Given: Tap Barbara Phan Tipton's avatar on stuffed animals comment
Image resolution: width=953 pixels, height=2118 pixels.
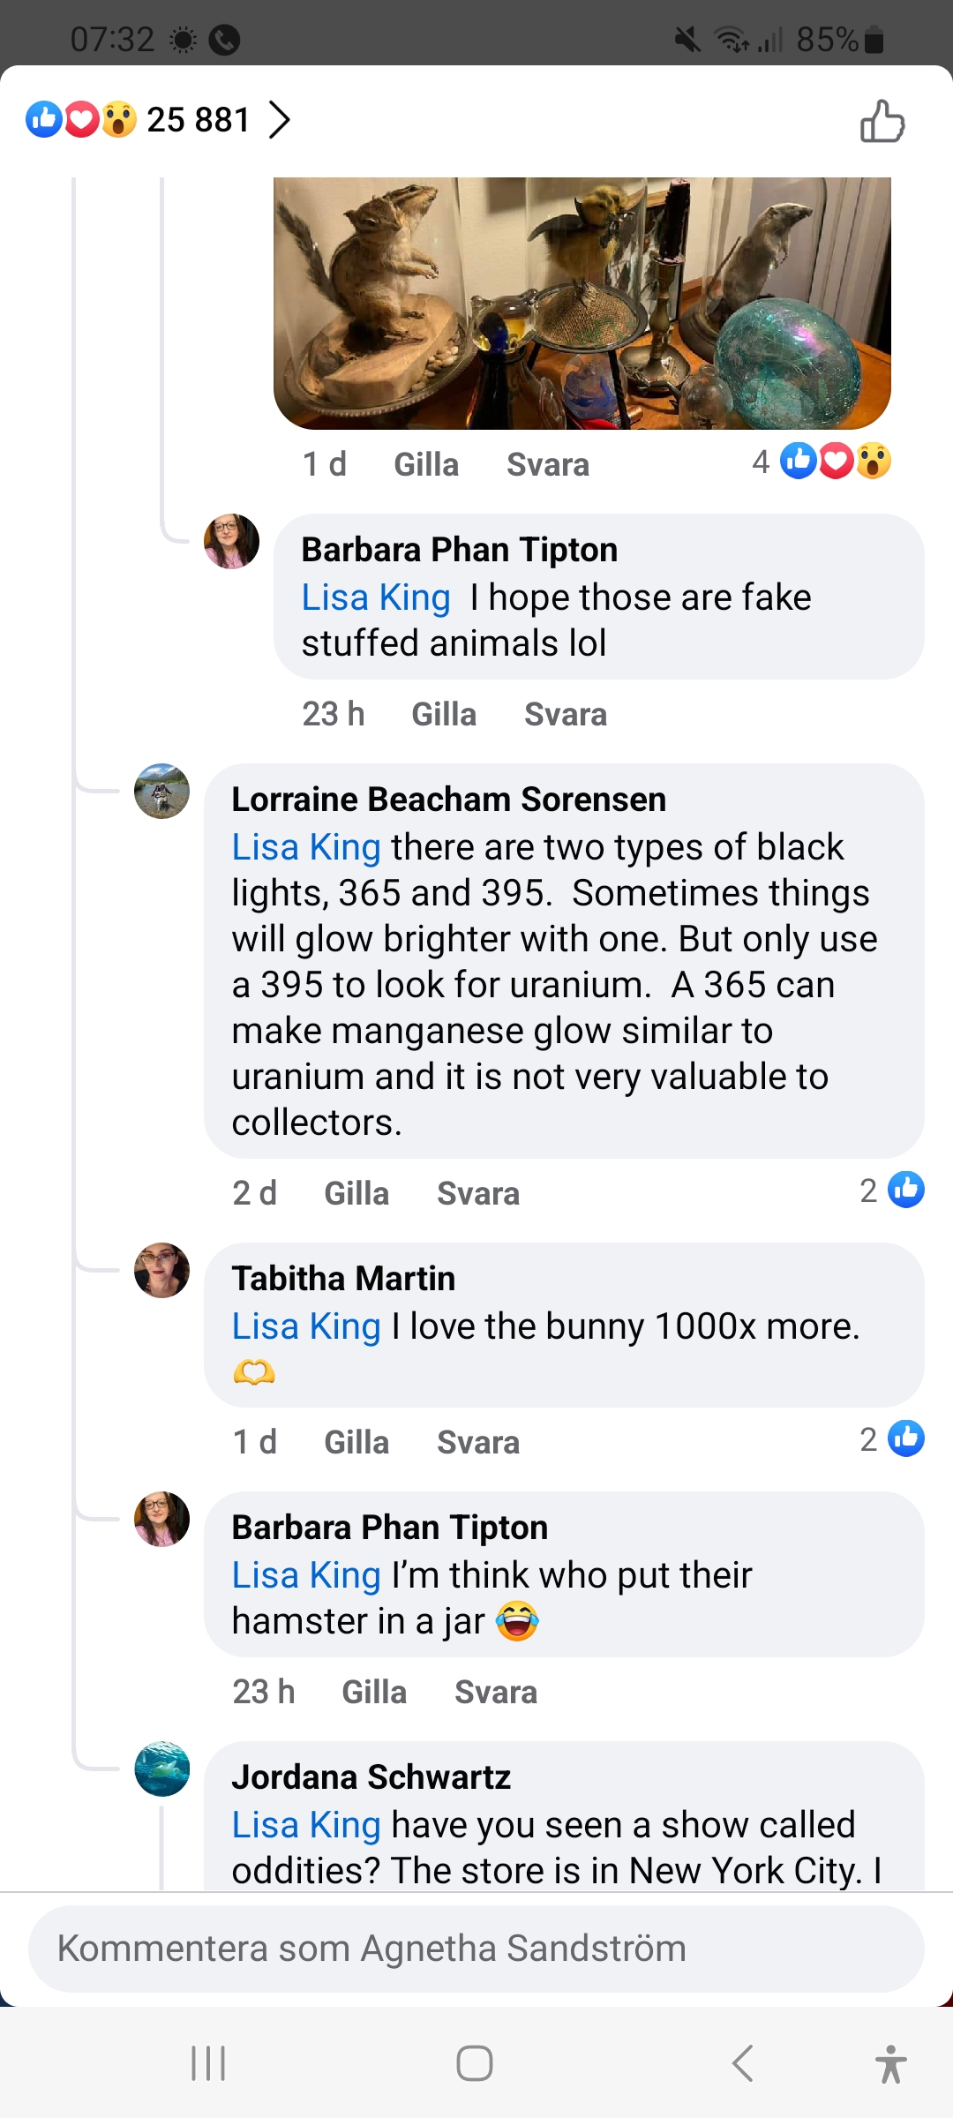Looking at the screenshot, I should point(231,541).
